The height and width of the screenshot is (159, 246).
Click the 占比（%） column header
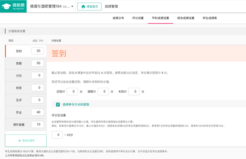(x=38, y=41)
